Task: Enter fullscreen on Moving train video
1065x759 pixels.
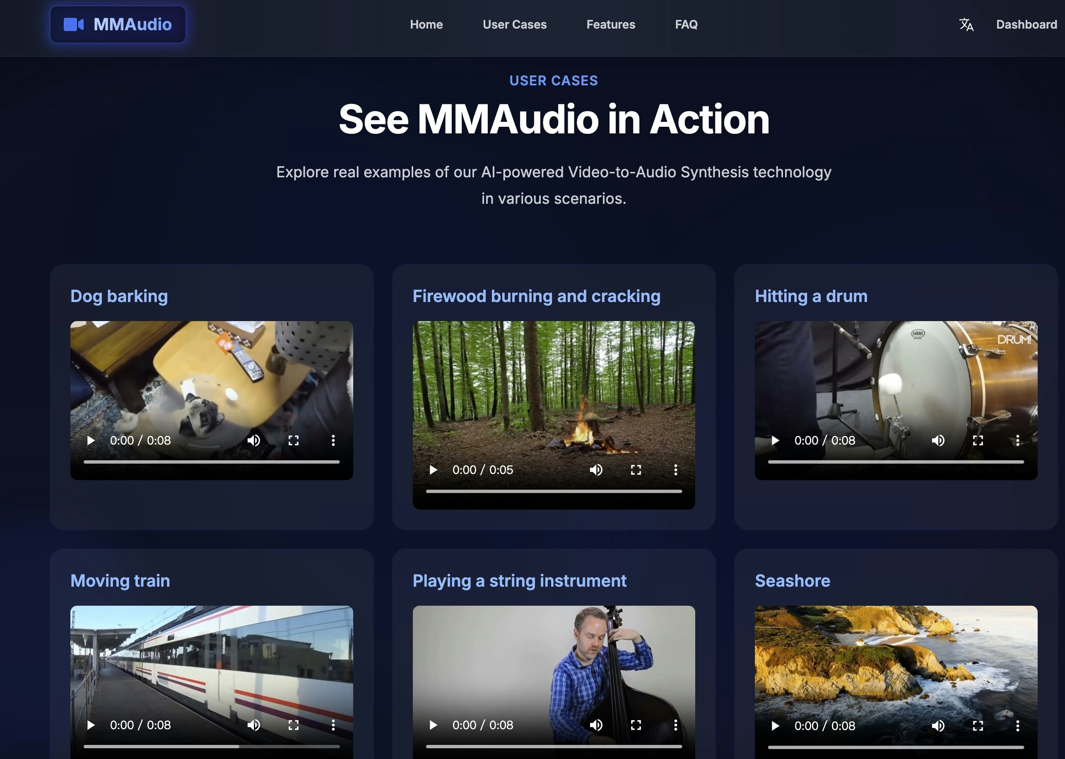Action: (293, 725)
